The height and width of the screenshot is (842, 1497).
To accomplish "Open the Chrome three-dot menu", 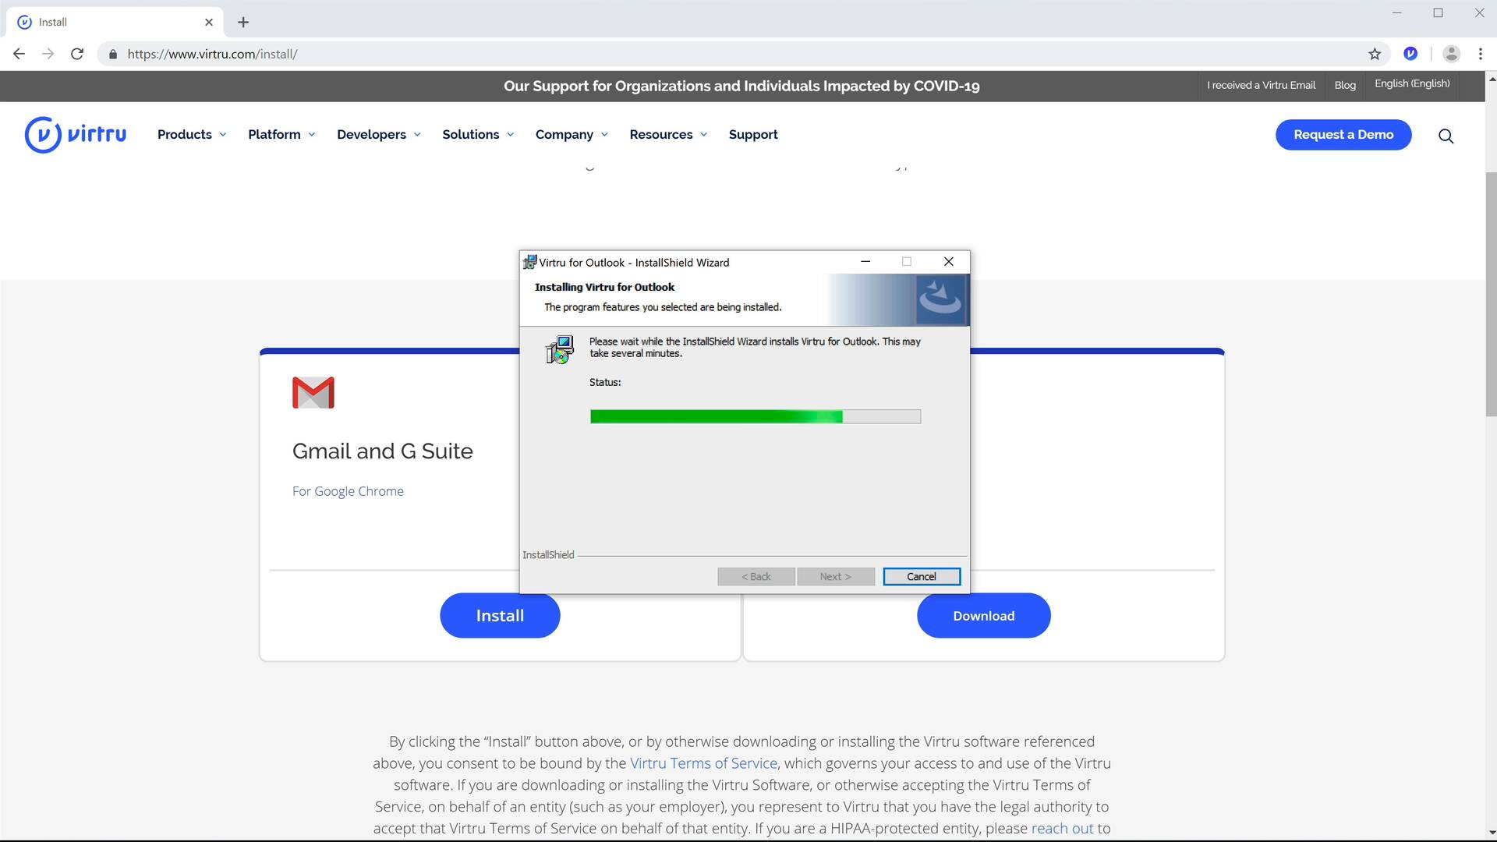I will [x=1480, y=54].
